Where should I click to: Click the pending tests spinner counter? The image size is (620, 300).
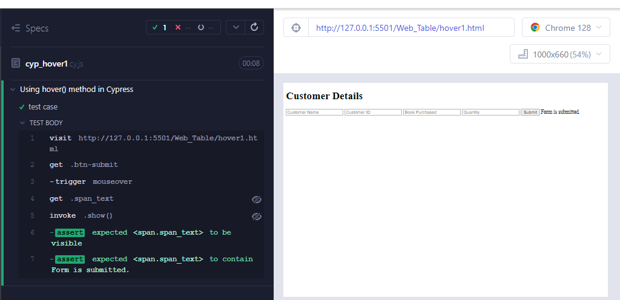pyautogui.click(x=206, y=28)
